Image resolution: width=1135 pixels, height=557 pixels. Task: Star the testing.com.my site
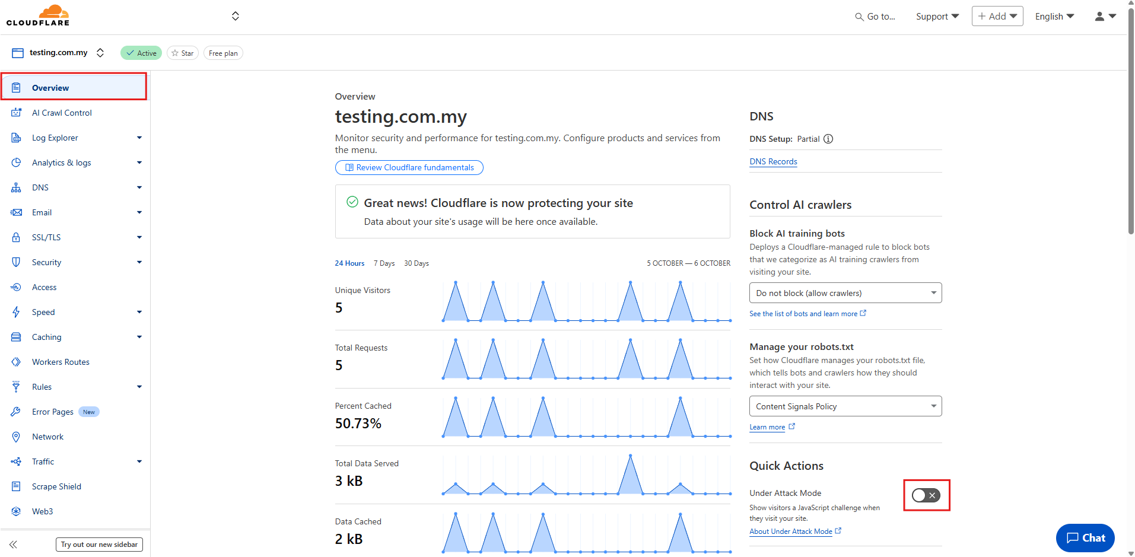(182, 53)
